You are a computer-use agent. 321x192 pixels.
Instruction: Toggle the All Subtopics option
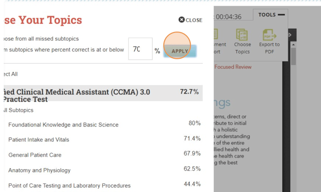[18, 110]
